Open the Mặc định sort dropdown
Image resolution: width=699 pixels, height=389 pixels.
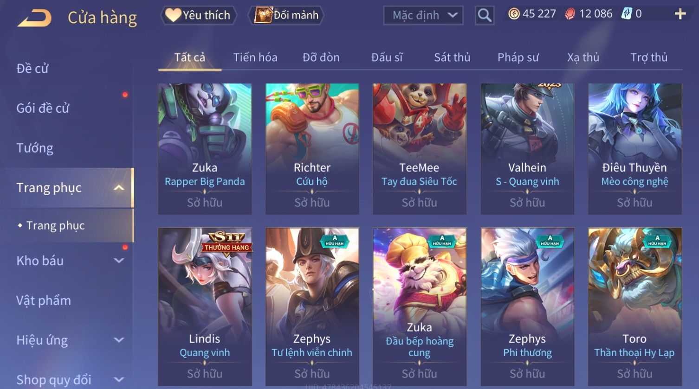[x=423, y=15]
